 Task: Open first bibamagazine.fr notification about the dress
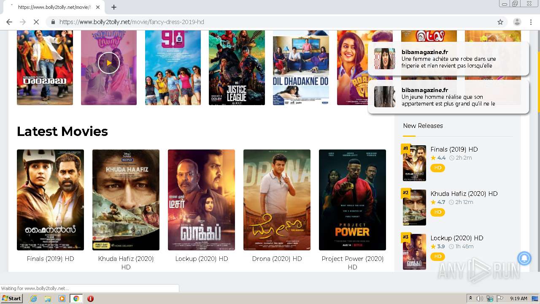click(x=448, y=59)
